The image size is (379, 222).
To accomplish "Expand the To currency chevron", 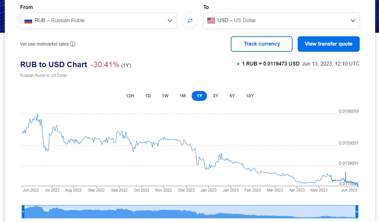I will [353, 21].
